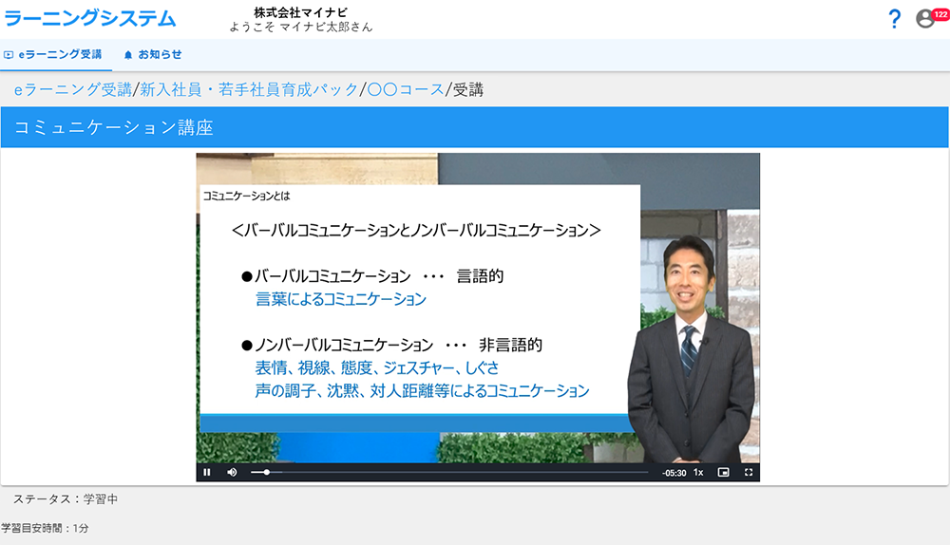Enter fullscreen video mode

point(749,472)
